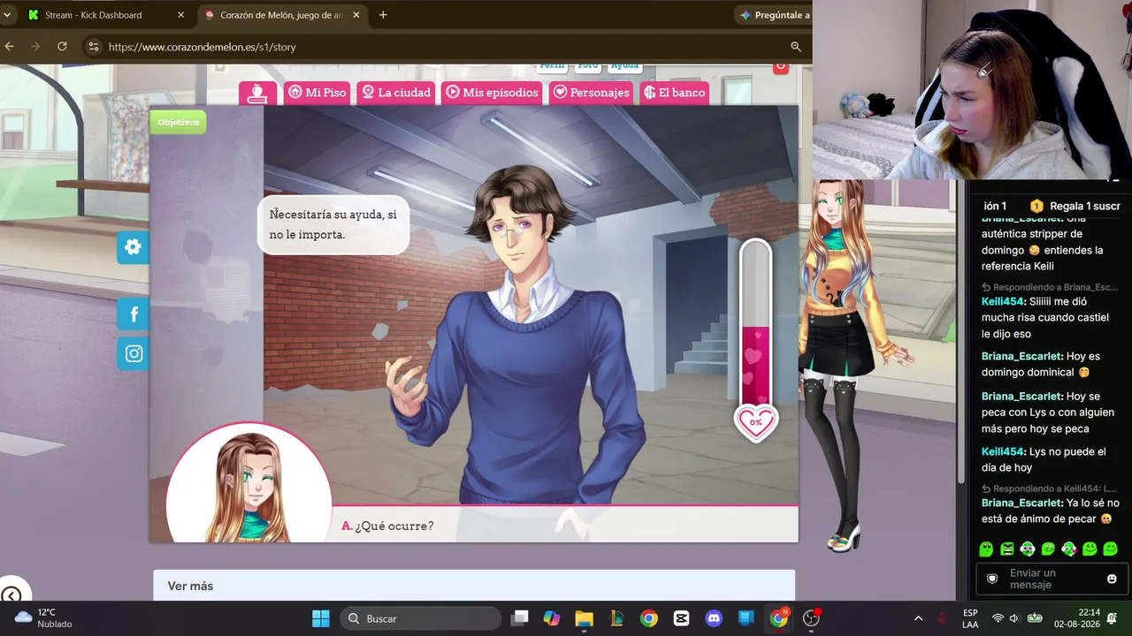Insert the first green blob emote
Viewport: 1132px width, 636px height.
click(x=986, y=549)
